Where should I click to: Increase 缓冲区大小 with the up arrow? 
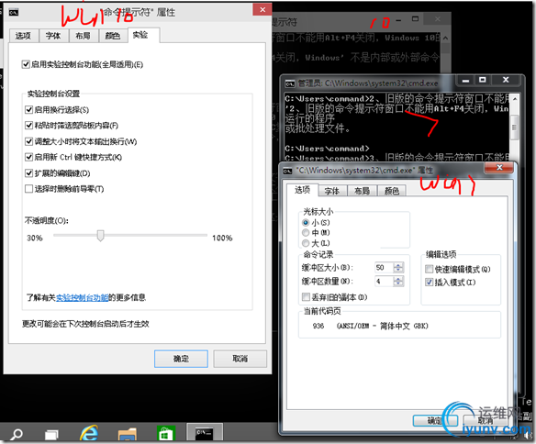(398, 265)
